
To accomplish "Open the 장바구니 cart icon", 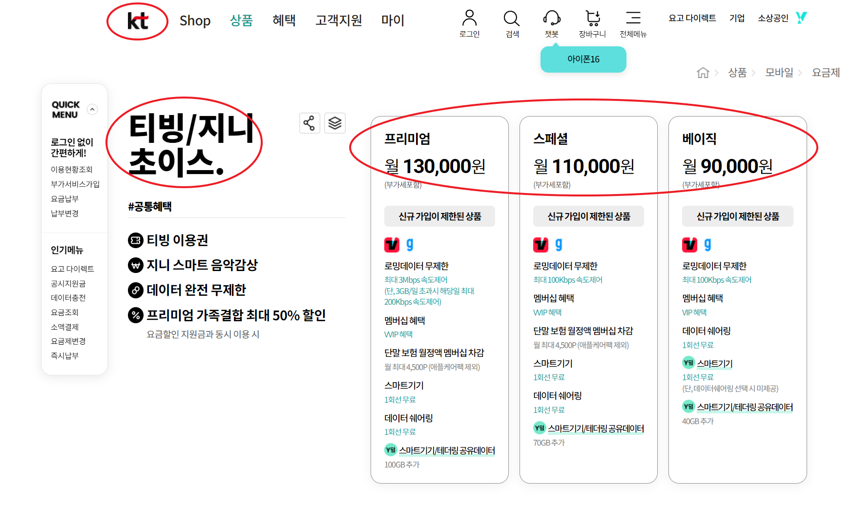I will 592,18.
